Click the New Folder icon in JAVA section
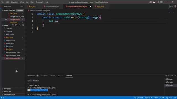Image resolution: width=177 pixels, height=99 pixels. coord(16,26)
